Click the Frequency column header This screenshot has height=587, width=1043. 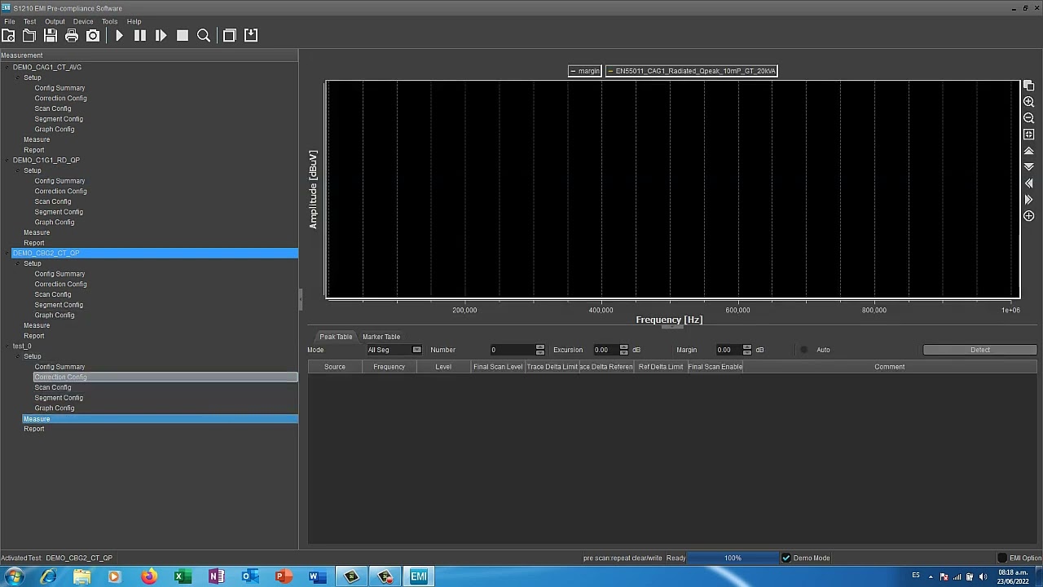pyautogui.click(x=389, y=367)
